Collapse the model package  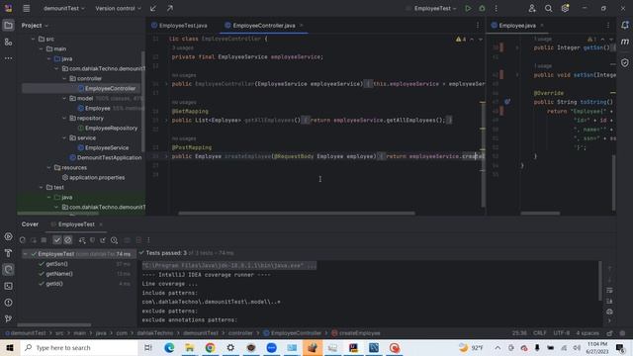tap(64, 99)
